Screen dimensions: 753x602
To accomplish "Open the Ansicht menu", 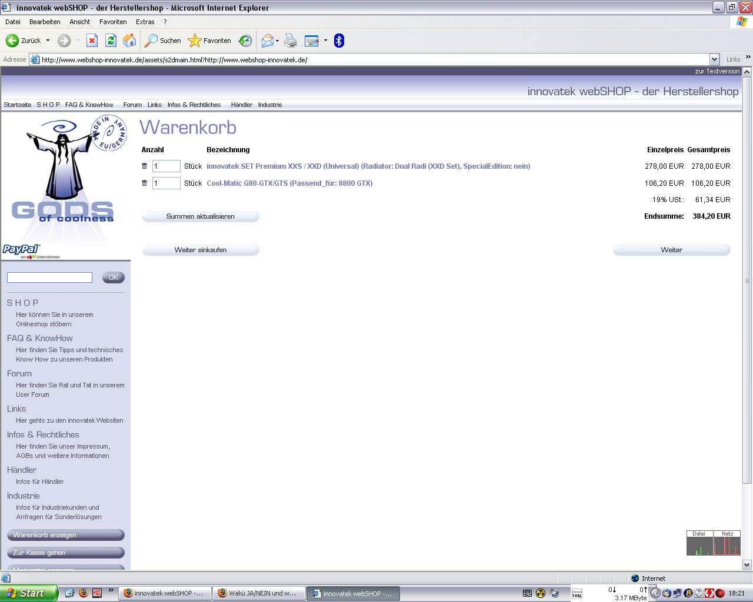I will tap(80, 22).
